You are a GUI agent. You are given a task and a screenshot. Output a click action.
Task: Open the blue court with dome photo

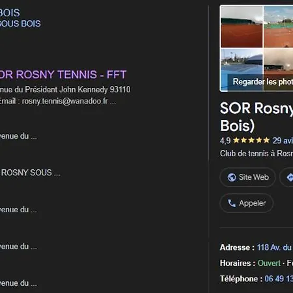click(242, 70)
